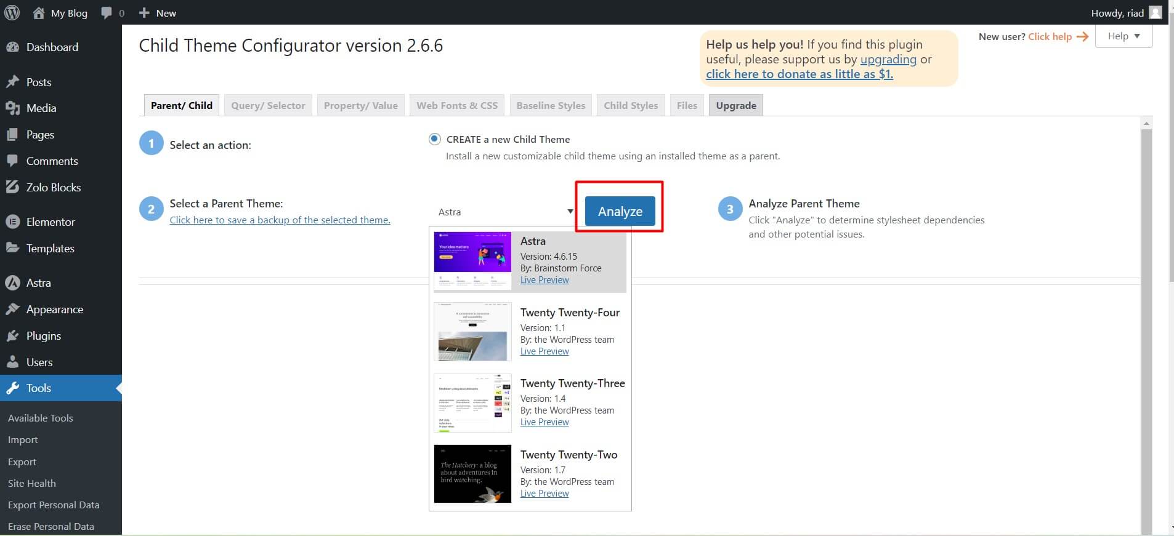Viewport: 1174px width, 536px height.
Task: Click the donate as little as $1 link
Action: [800, 74]
